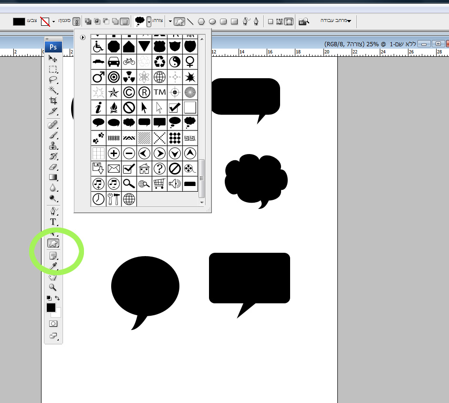Select the Magic Wand tool

tap(53, 90)
